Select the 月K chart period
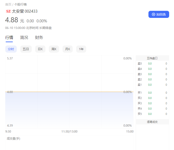Image resolution: width=174 pixels, height=150 pixels. tap(68, 49)
